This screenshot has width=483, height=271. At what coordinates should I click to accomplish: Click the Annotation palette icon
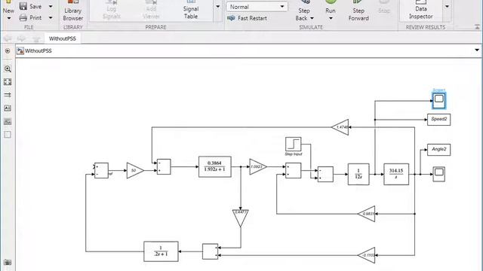coord(8,108)
